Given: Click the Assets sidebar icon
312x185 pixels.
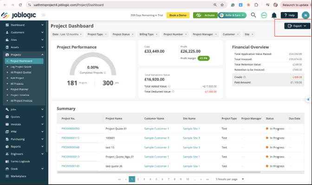Looking at the screenshot, I should tap(7, 47).
